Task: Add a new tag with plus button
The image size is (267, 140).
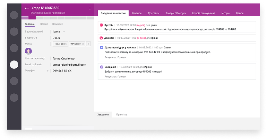Action: 88,44
